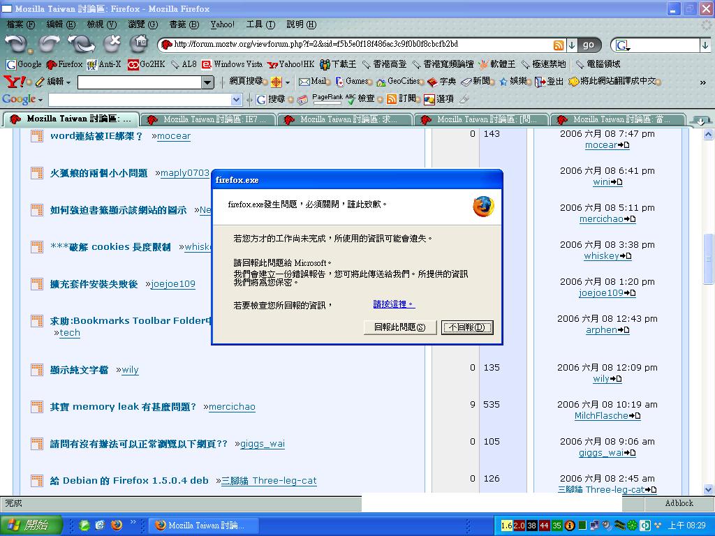Screen dimensions: 715x536
Task: Click the clock showing 上午 08:29
Action: point(687,526)
